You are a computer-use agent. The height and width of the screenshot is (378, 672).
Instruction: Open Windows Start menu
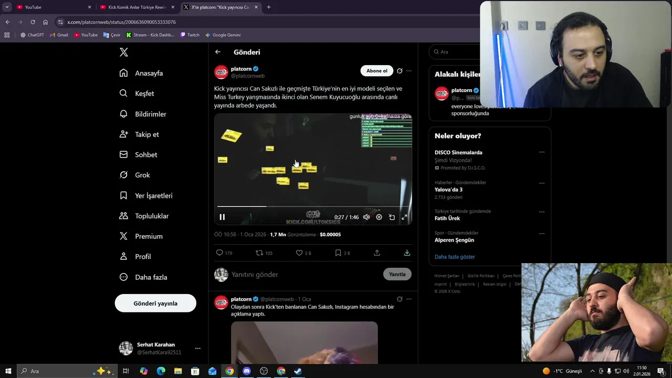click(8, 371)
